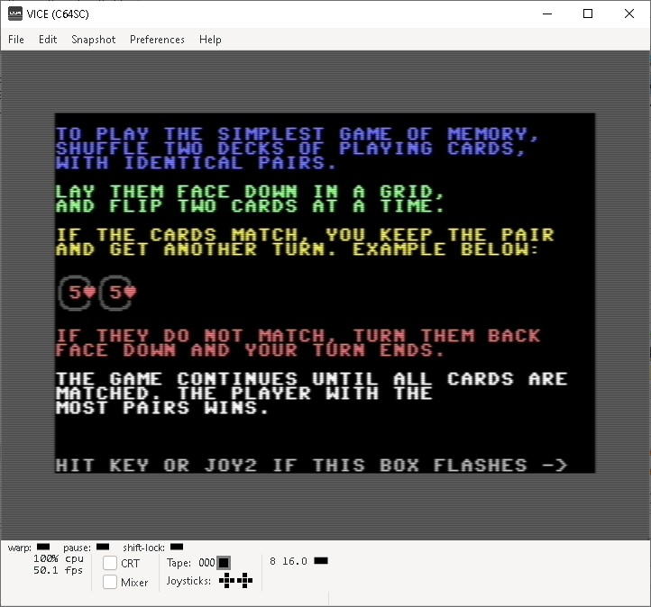
Task: Click the second joystick indicator icon
Action: pyautogui.click(x=245, y=581)
